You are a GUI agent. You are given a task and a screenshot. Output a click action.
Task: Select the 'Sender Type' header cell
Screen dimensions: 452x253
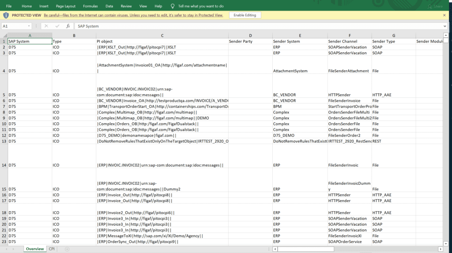(x=394, y=41)
